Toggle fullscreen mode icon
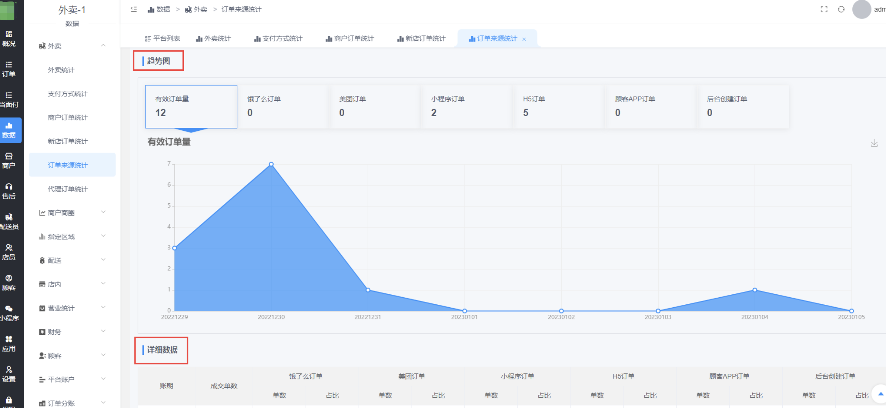The width and height of the screenshot is (886, 408). click(x=824, y=10)
